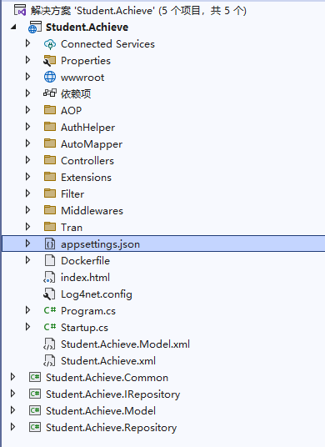Click the Program.cs C# file icon
The width and height of the screenshot is (325, 447).
coord(50,310)
